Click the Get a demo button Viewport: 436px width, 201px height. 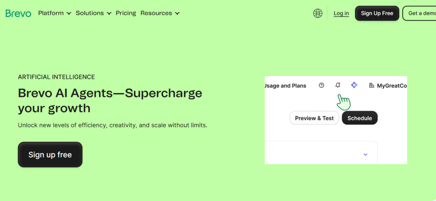(x=419, y=13)
